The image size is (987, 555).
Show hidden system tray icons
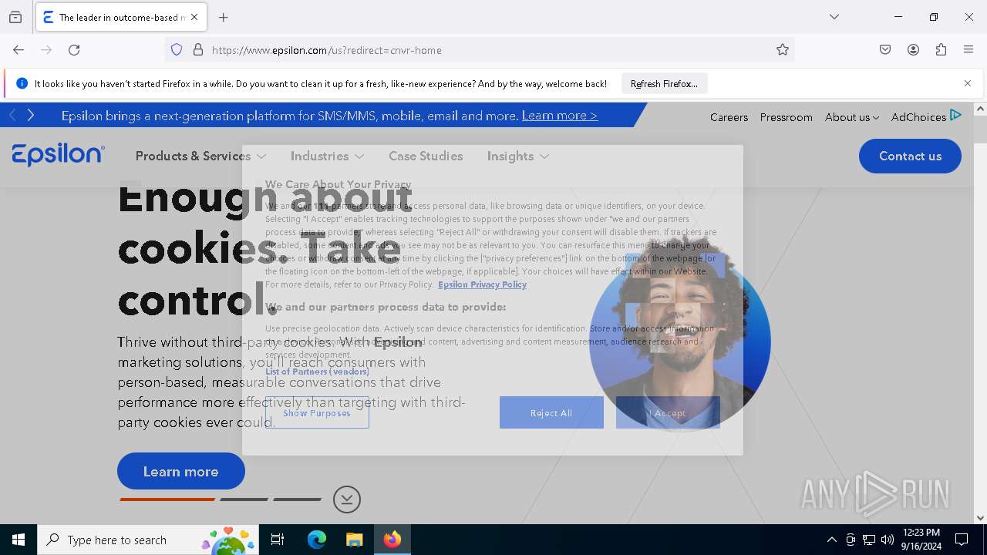(x=831, y=540)
